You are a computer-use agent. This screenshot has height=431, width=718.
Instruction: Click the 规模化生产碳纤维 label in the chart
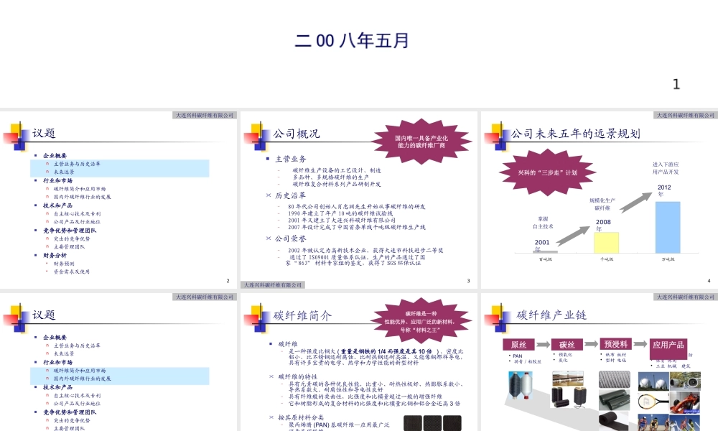602,204
